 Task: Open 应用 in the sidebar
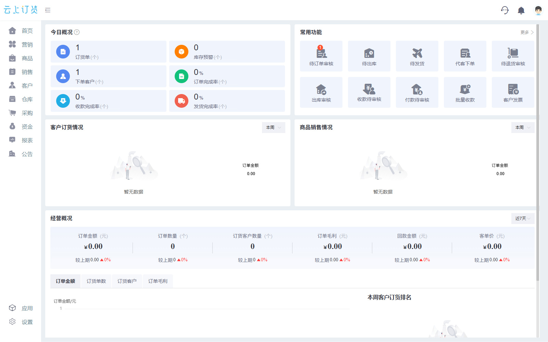21,308
